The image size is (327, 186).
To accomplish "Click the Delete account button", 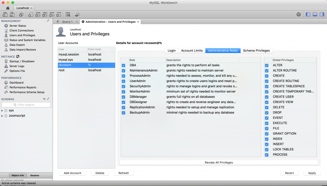I will click(x=100, y=173).
